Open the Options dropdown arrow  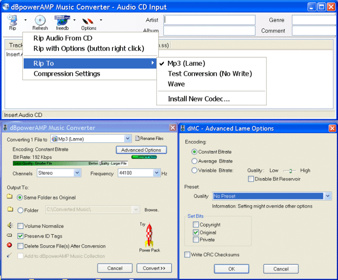[101, 20]
